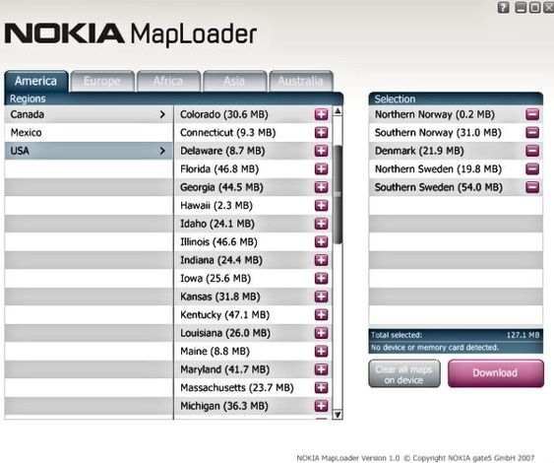The image size is (554, 463).
Task: Click Clear all maps on device
Action: click(x=404, y=374)
